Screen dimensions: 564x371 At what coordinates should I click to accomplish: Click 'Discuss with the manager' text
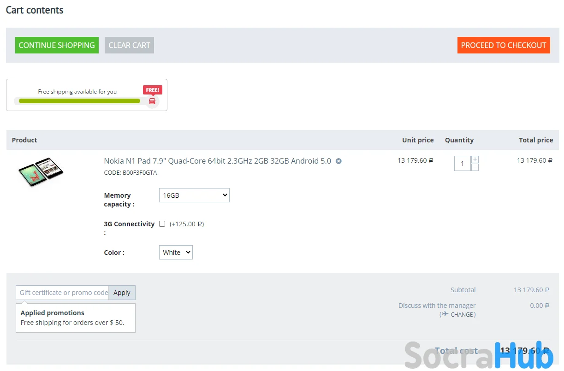coord(437,306)
